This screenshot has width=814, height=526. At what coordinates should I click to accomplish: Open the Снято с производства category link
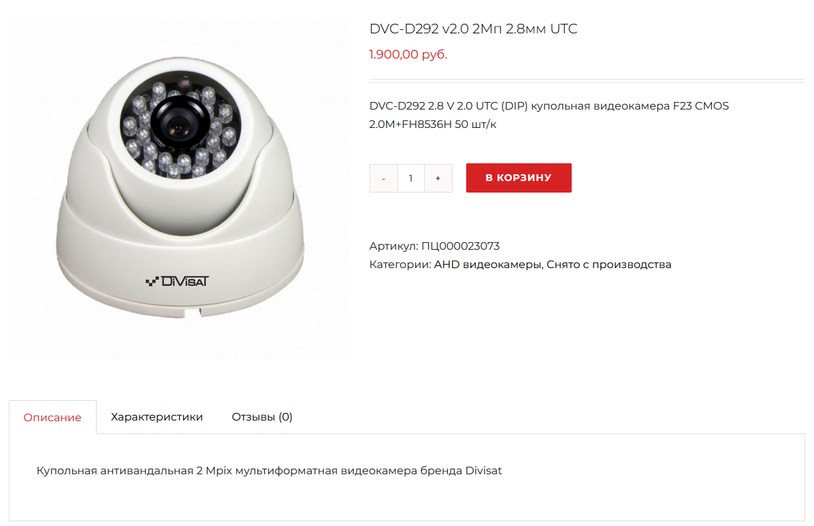(x=609, y=264)
